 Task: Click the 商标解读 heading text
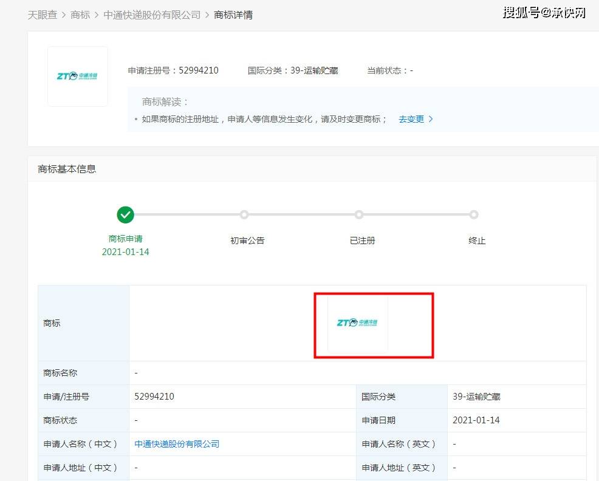[166, 101]
